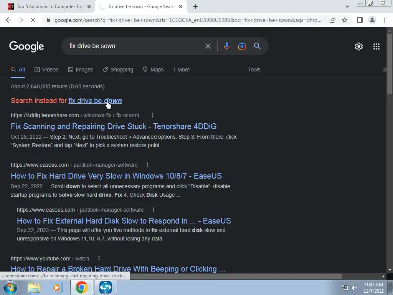Search instead for fix drive be down
The height and width of the screenshot is (295, 393).
click(95, 101)
